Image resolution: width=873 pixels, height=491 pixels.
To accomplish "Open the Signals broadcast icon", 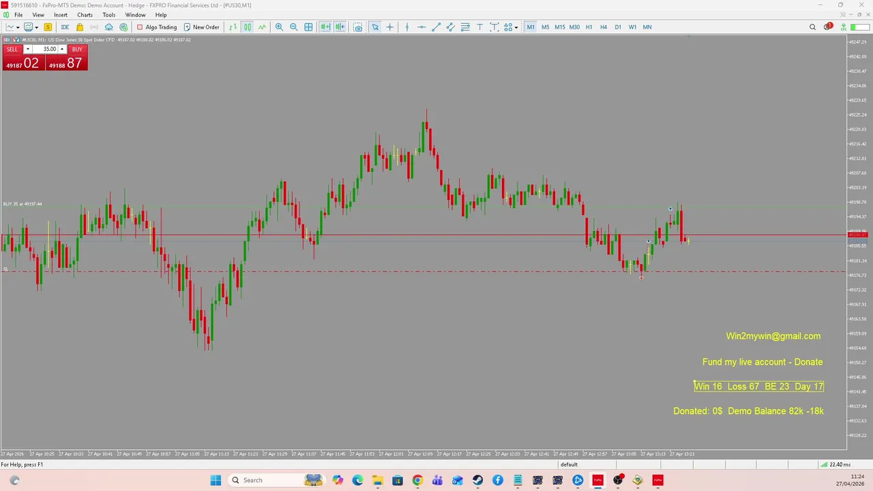I will (94, 27).
